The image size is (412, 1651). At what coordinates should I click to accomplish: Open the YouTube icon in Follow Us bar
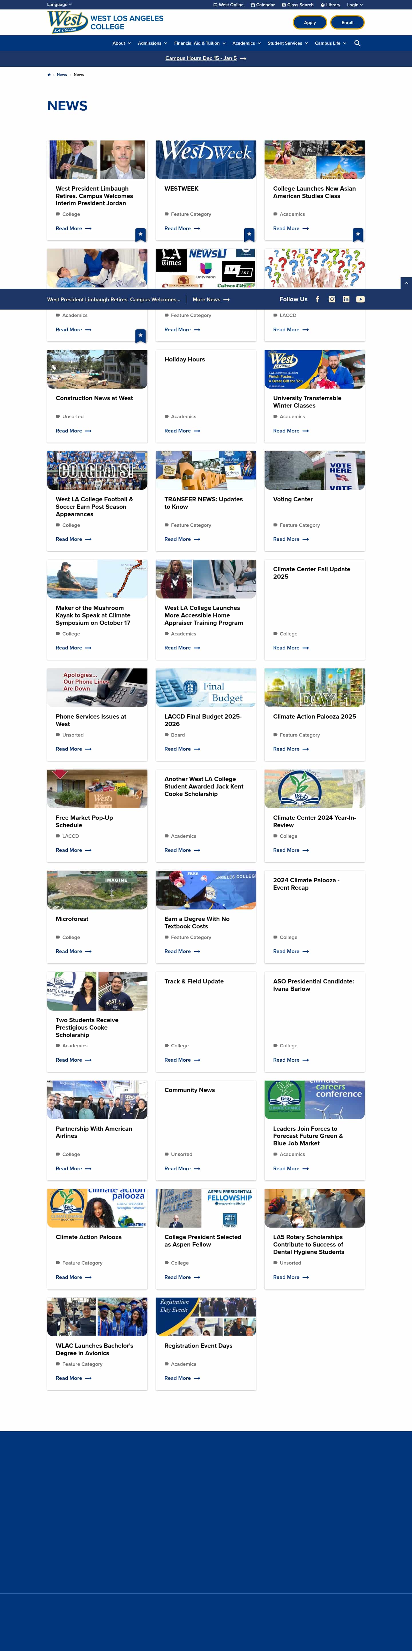(361, 299)
